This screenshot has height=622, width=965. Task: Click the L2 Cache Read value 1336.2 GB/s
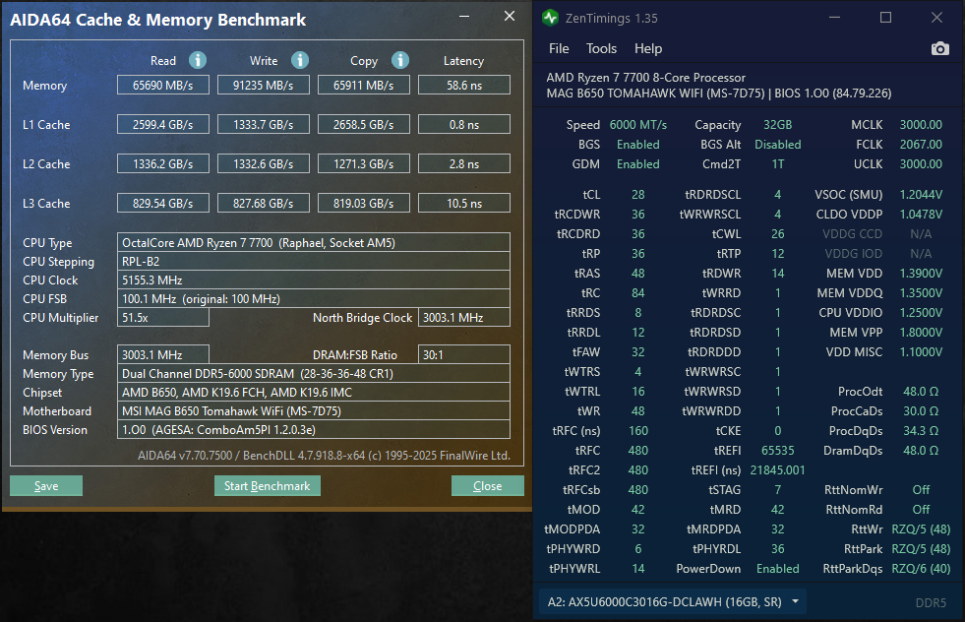point(163,163)
